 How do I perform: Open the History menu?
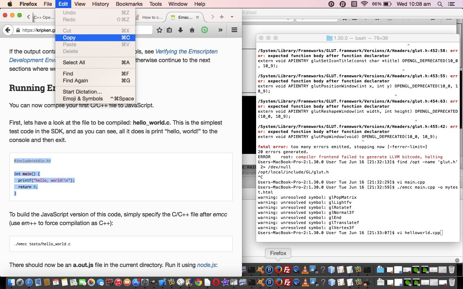point(101,4)
